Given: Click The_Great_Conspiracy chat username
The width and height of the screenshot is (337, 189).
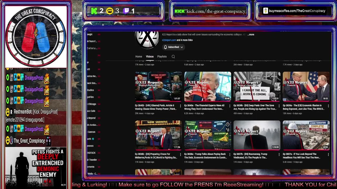Looking at the screenshot, I should tap(29, 141).
